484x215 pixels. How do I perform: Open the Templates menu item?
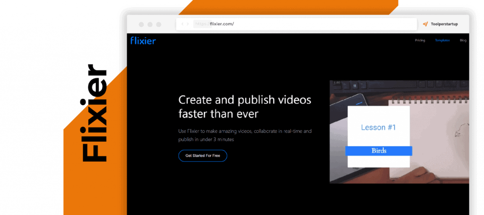pos(442,41)
